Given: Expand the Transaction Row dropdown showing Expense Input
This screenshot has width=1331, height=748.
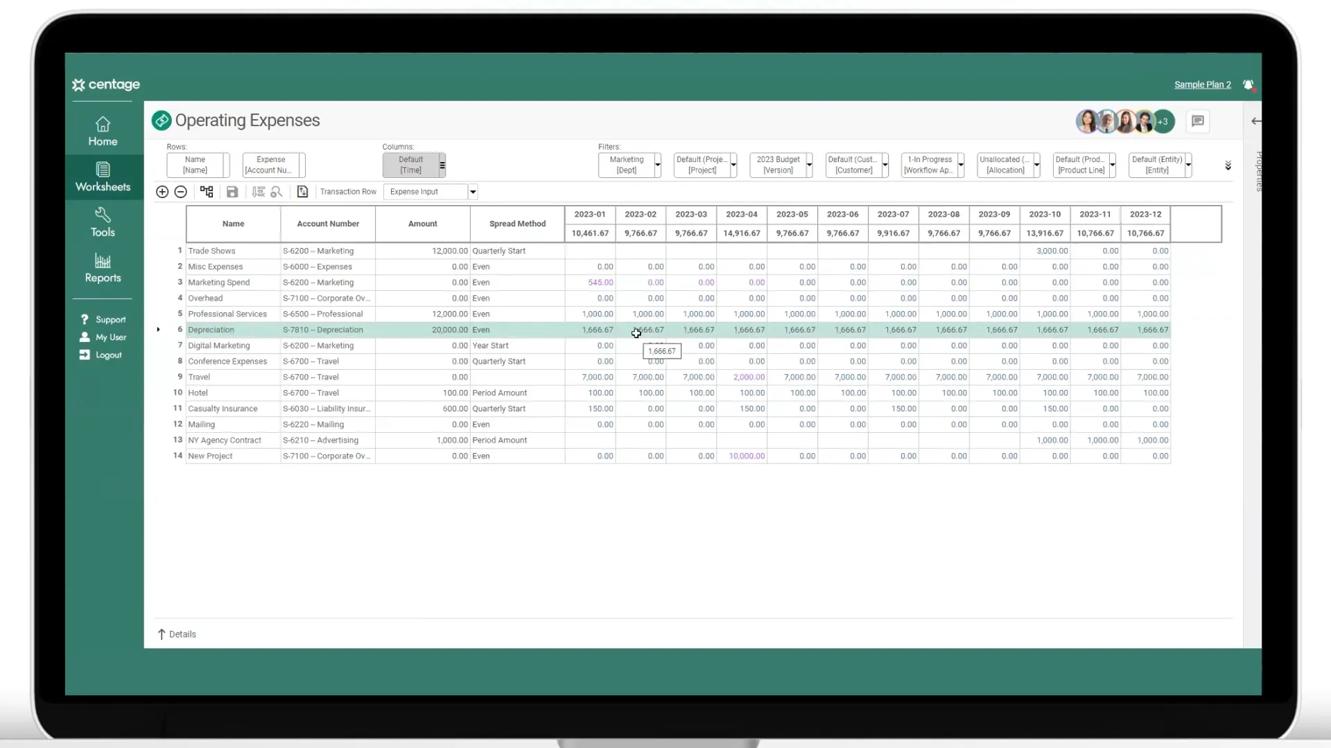Looking at the screenshot, I should click(472, 192).
